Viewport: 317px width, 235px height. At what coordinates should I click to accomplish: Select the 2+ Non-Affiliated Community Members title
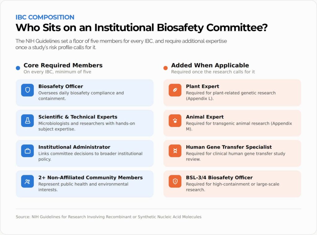click(91, 178)
